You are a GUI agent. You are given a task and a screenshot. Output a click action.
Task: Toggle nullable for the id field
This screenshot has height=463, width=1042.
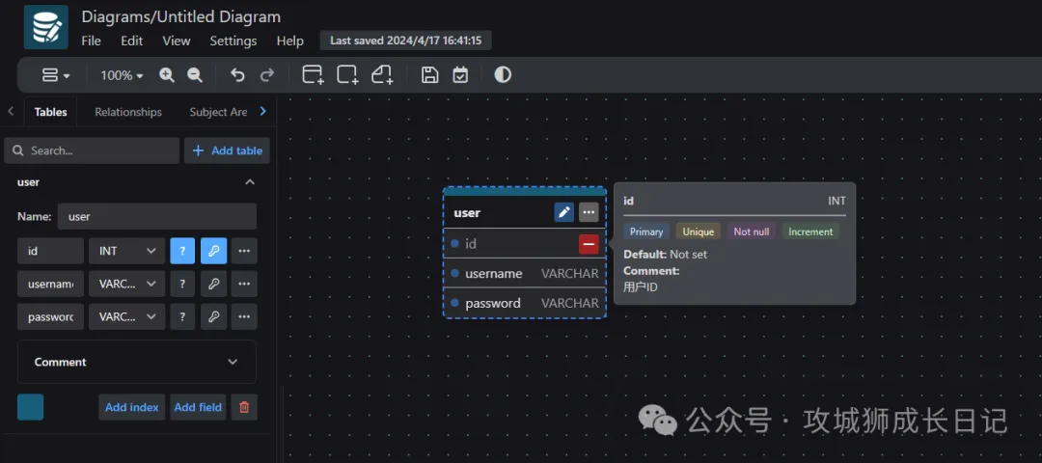tap(182, 251)
